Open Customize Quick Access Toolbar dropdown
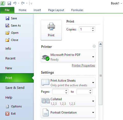The width and height of the screenshot is (123, 120). (x=31, y=4)
